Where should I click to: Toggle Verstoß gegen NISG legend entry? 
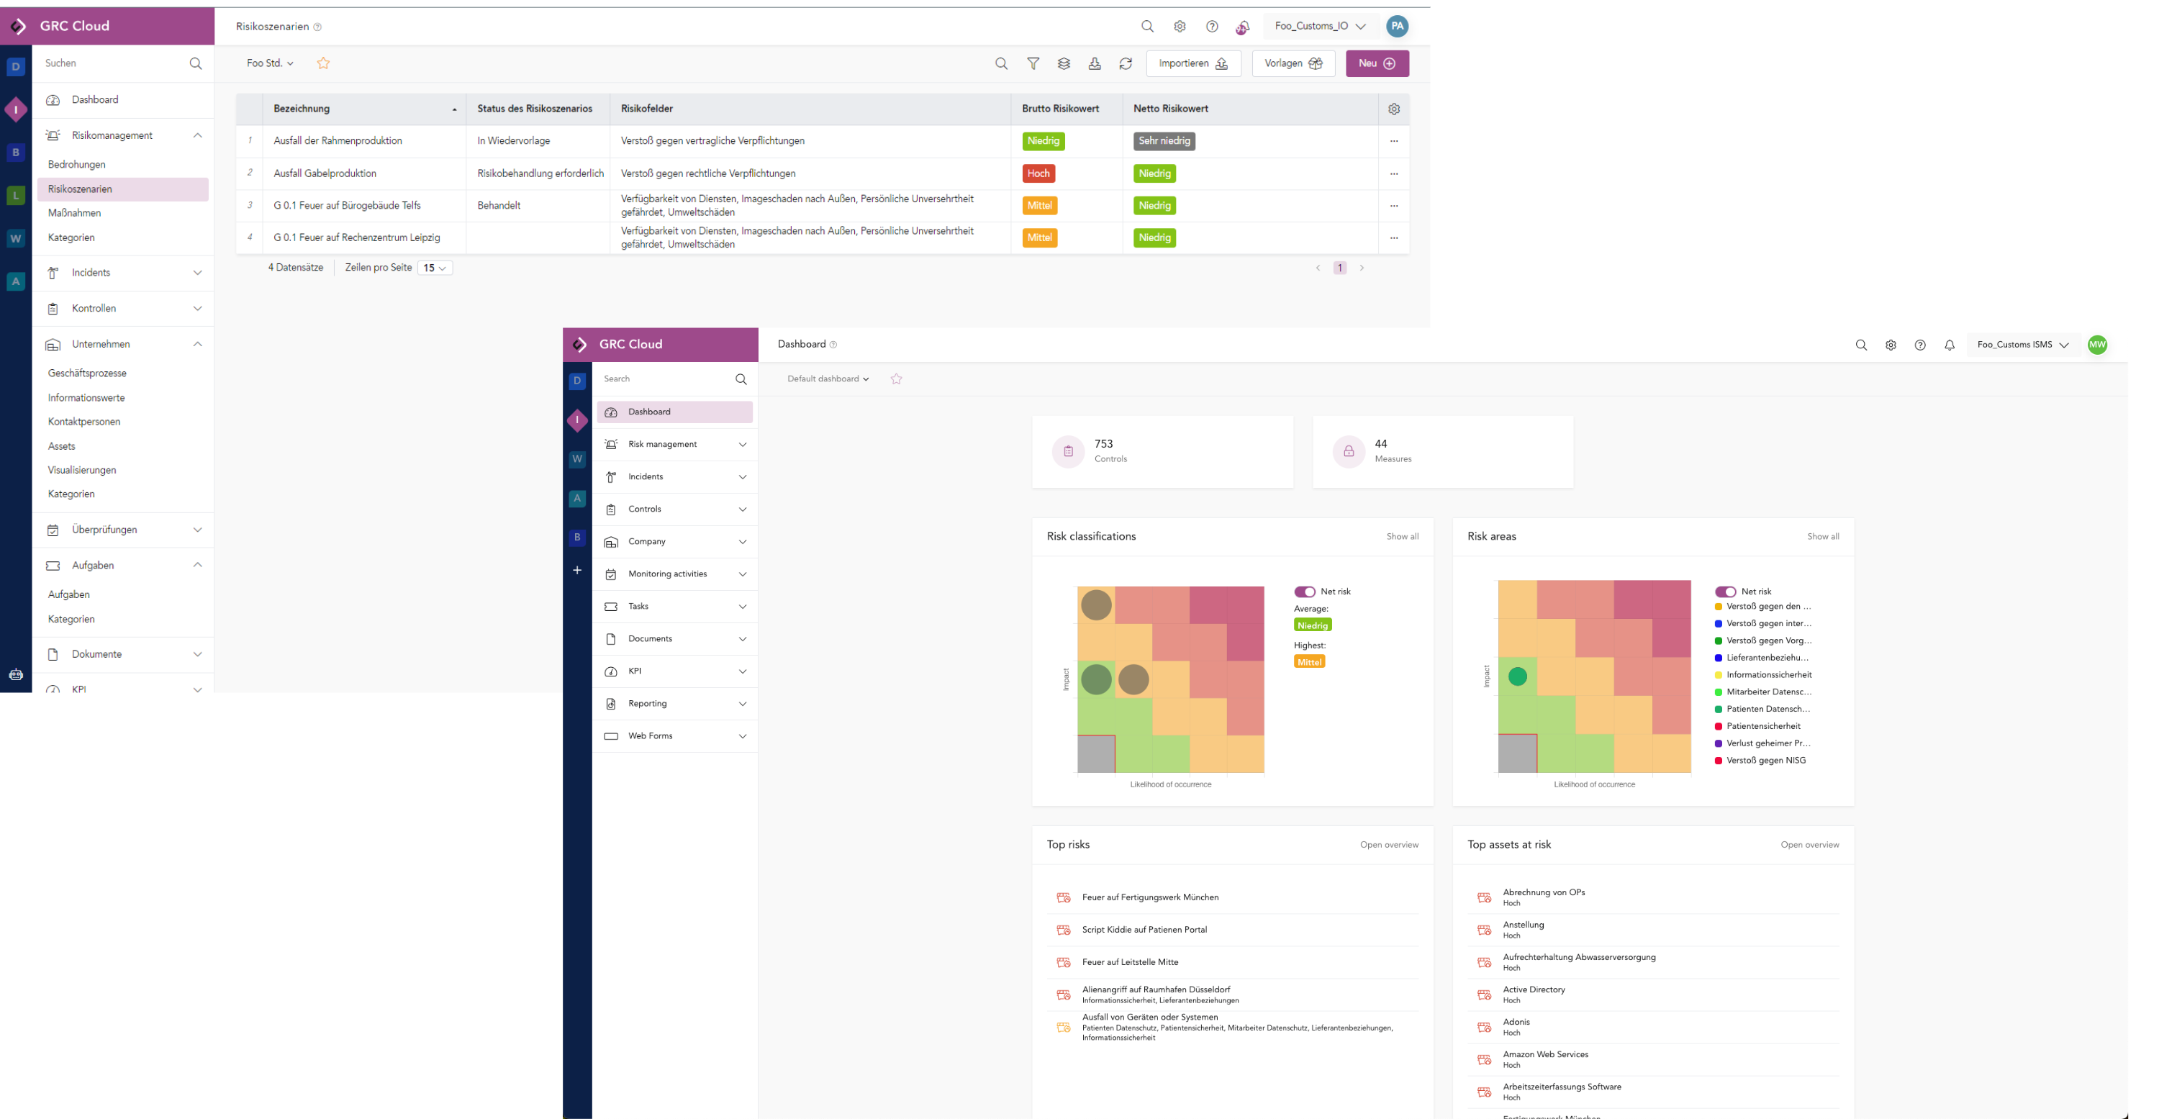click(x=1760, y=760)
